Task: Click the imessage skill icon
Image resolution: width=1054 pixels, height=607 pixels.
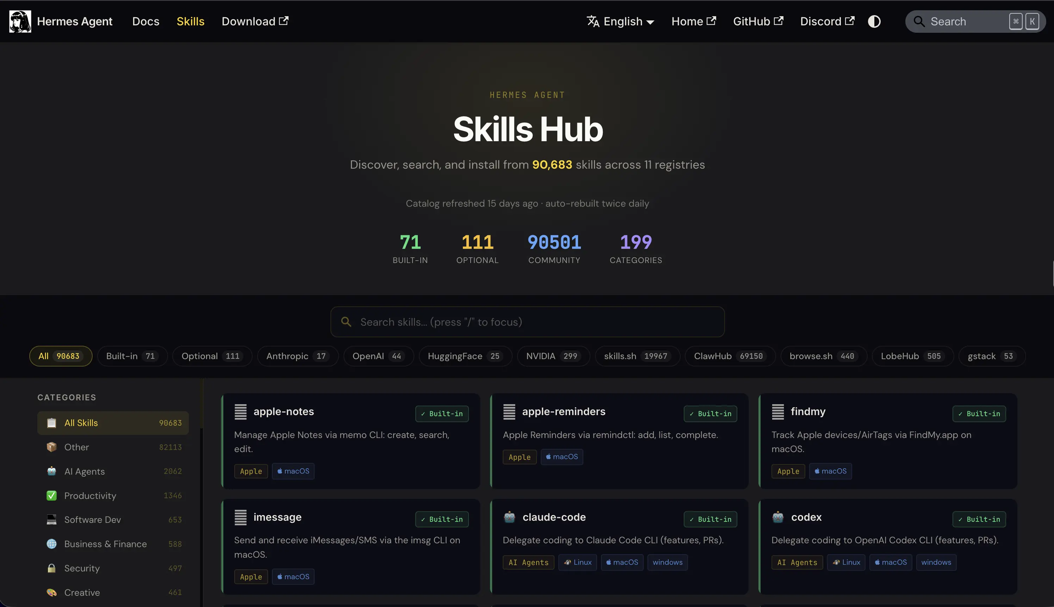Action: click(x=241, y=517)
